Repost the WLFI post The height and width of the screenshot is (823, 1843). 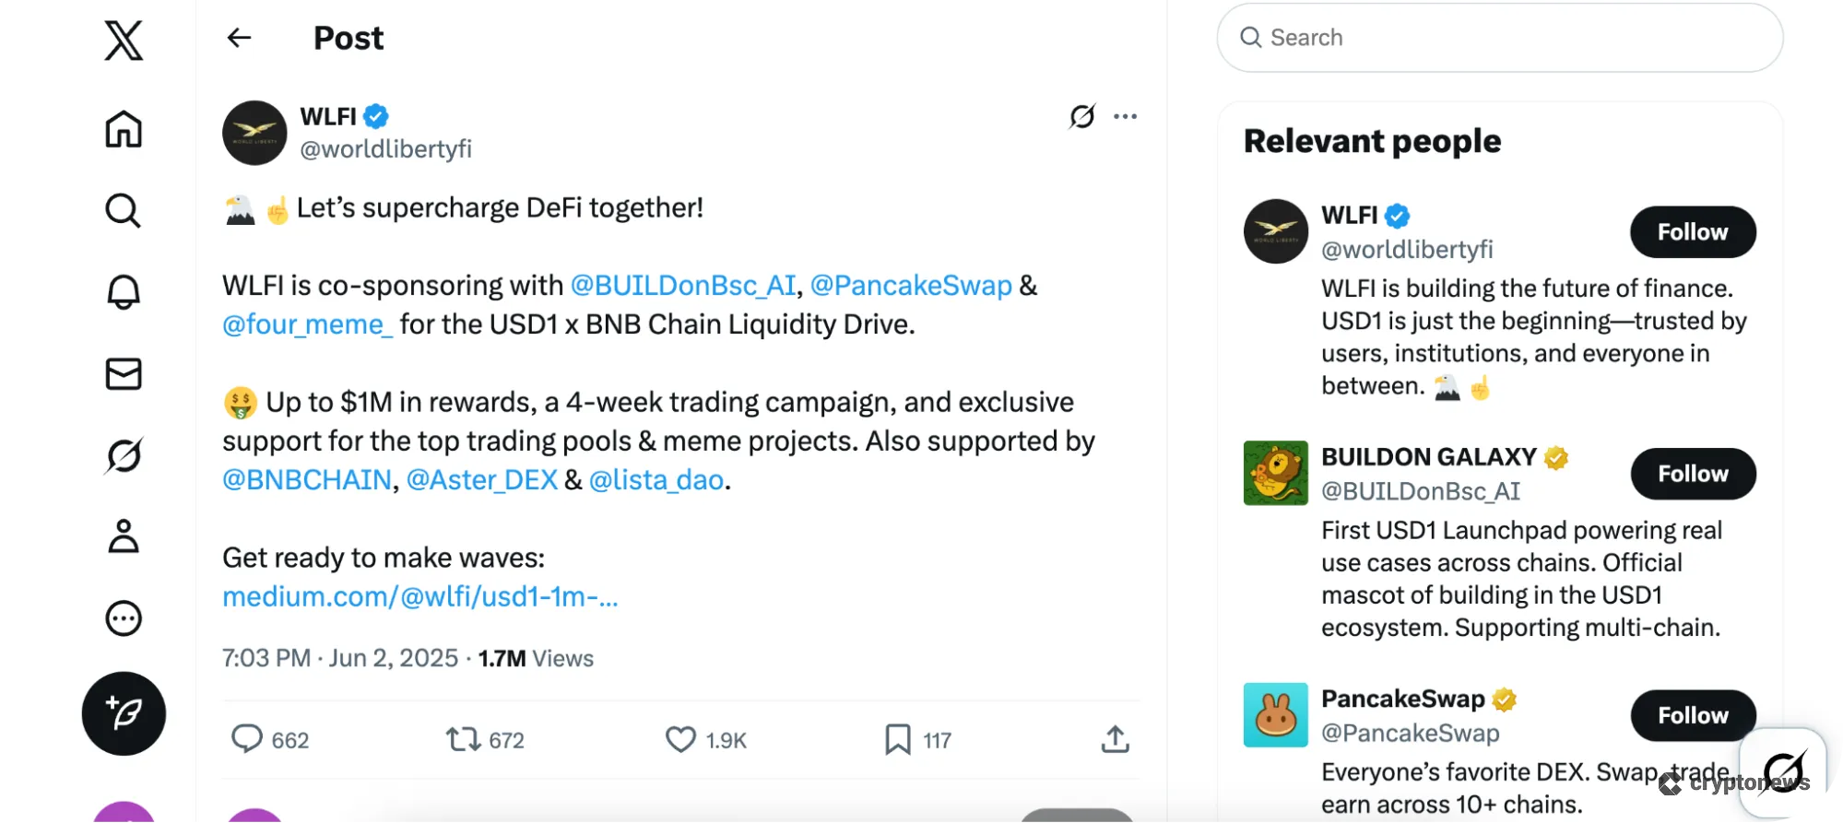(x=463, y=739)
